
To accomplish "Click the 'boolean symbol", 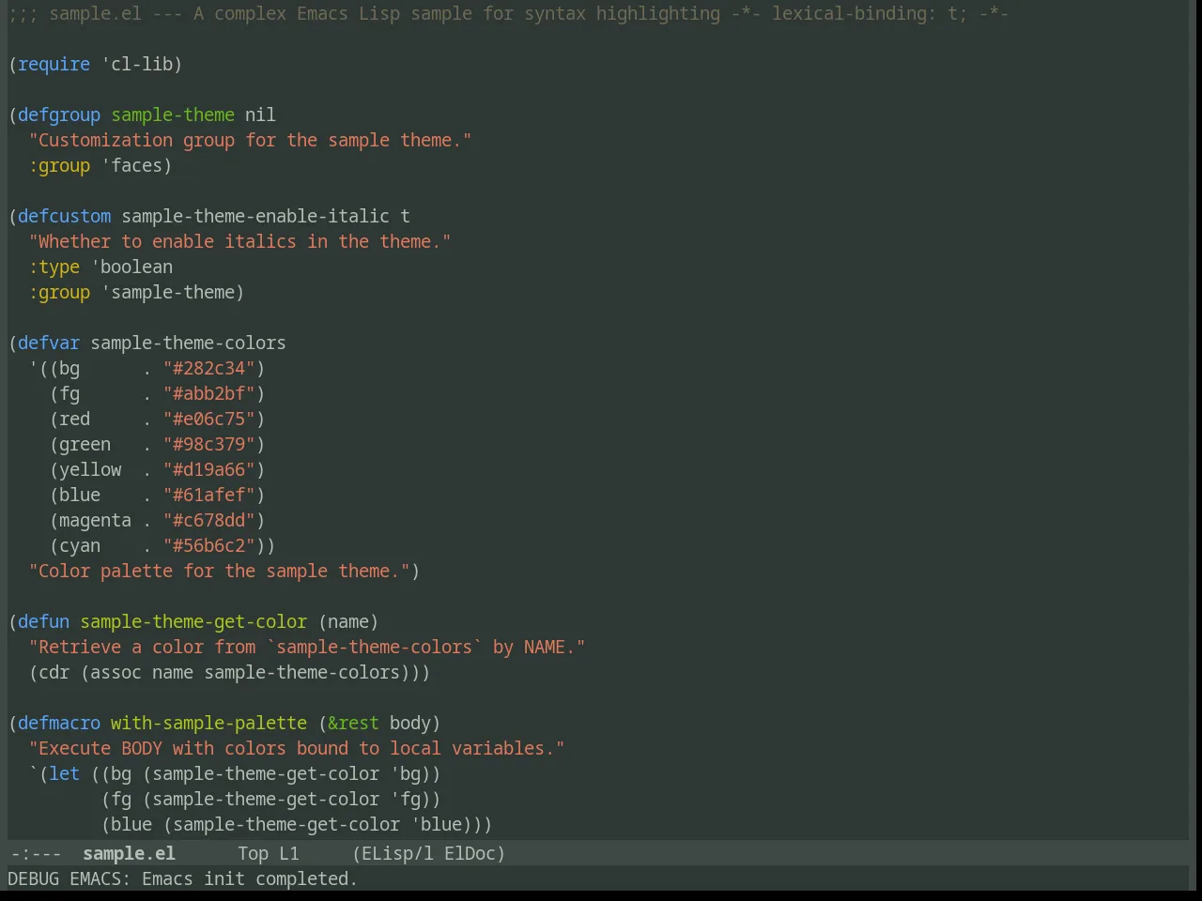I will point(131,267).
